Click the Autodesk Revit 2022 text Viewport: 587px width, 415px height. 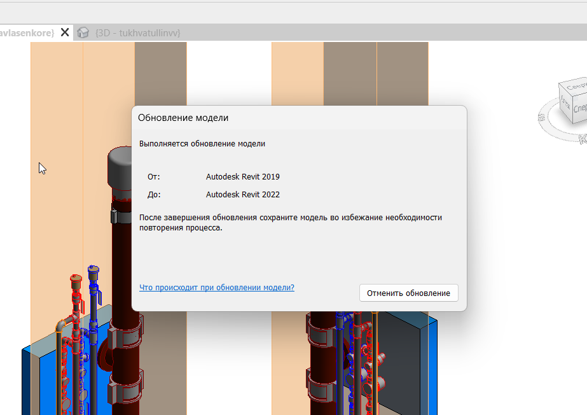pos(242,195)
